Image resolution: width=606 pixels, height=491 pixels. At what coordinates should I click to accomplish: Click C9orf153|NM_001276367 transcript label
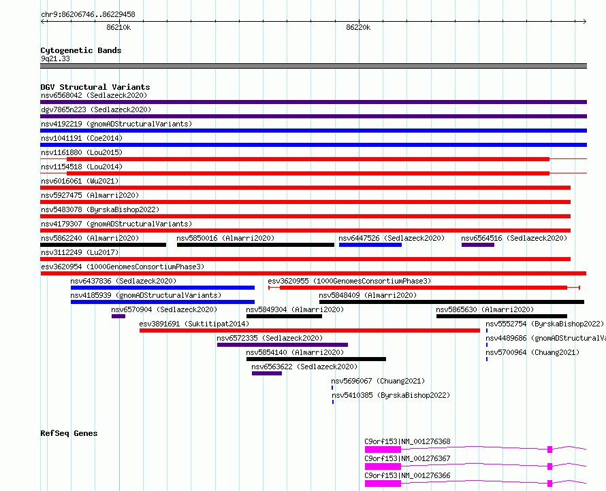point(407,458)
